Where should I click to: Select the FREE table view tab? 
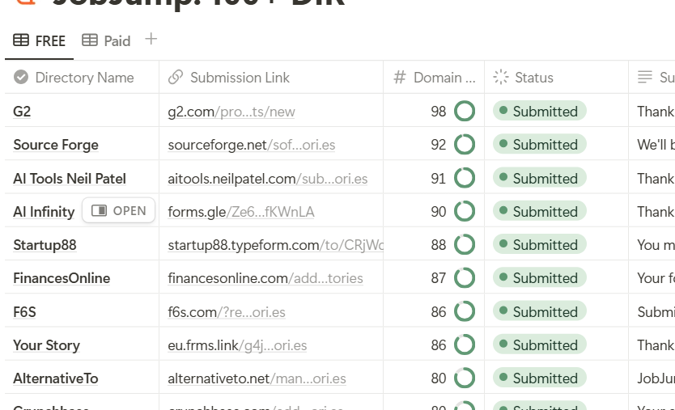tap(39, 40)
